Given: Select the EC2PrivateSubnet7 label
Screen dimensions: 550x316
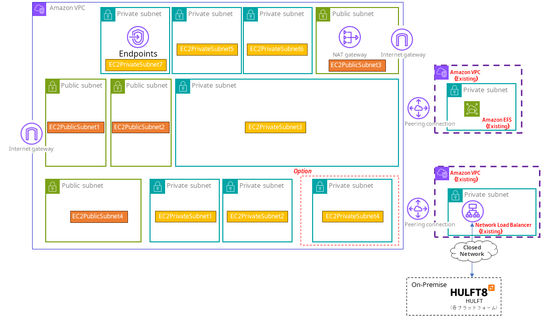Looking at the screenshot, I should pos(136,65).
